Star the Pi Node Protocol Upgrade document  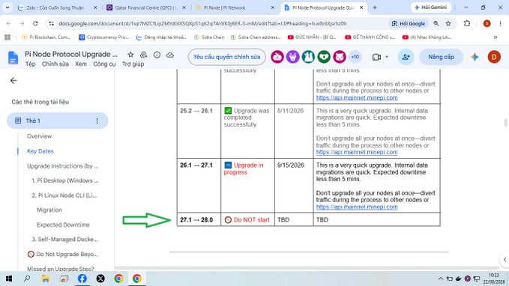130,55
